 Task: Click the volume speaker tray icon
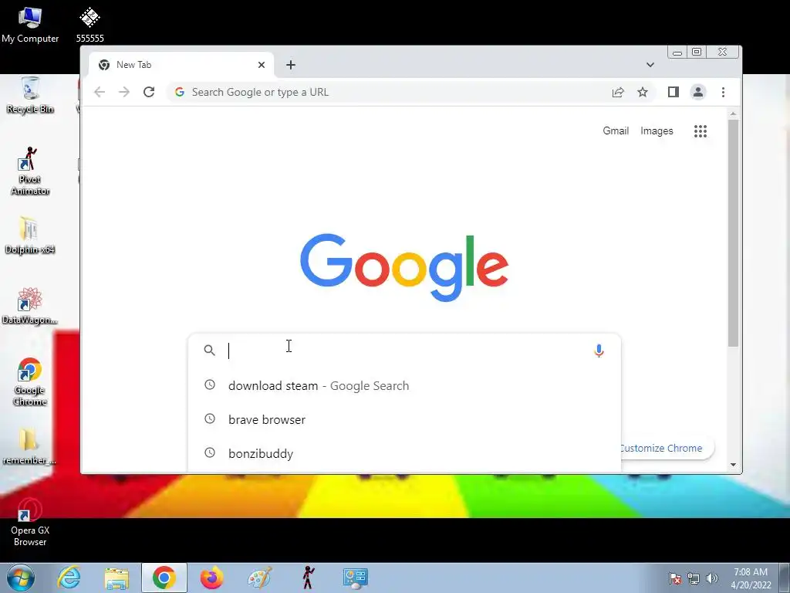point(712,578)
